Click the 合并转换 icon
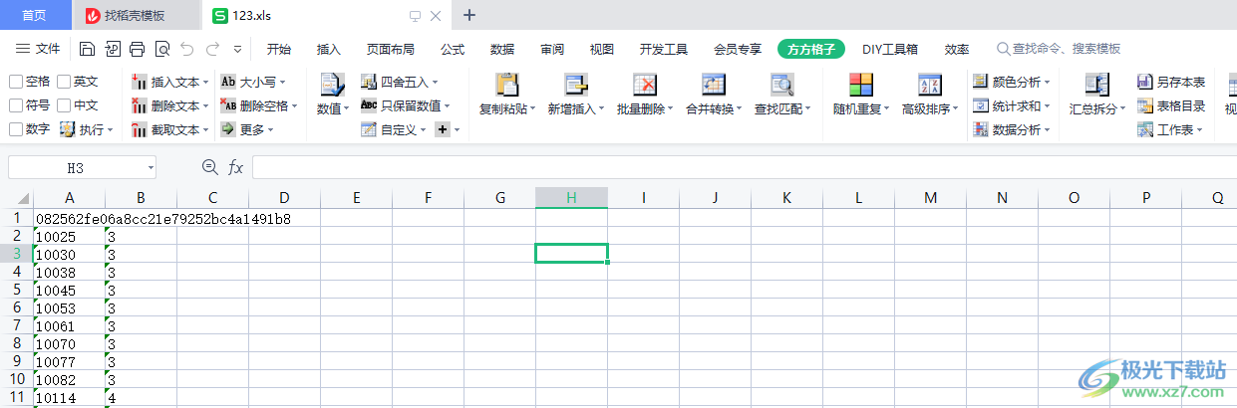Viewport: 1237px width, 408px height. point(714,86)
